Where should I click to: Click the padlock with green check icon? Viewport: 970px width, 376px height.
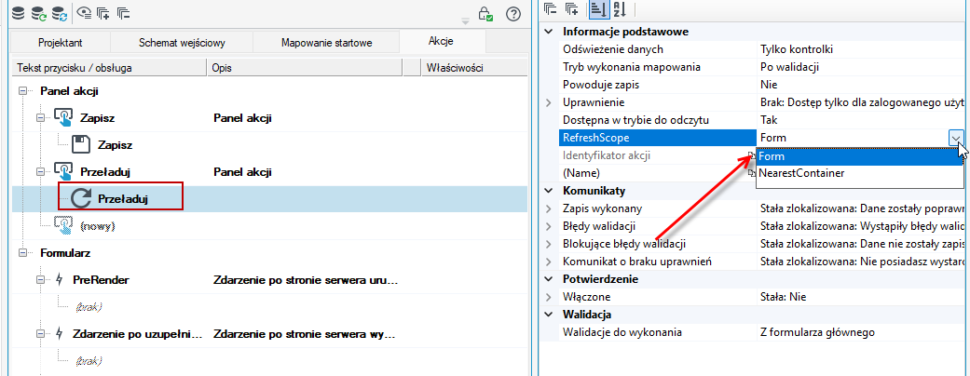coord(486,13)
